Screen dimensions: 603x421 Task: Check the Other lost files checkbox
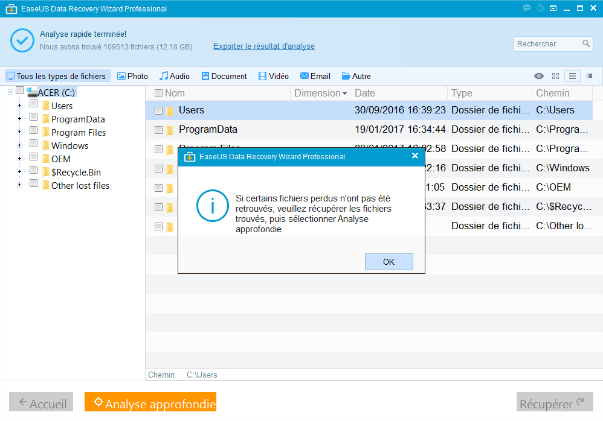pyautogui.click(x=33, y=183)
